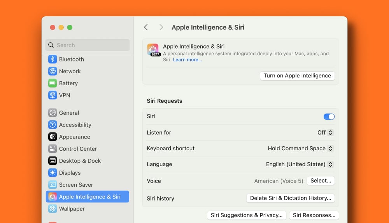The image size is (389, 223).
Task: Open Network settings label
Action: click(70, 71)
